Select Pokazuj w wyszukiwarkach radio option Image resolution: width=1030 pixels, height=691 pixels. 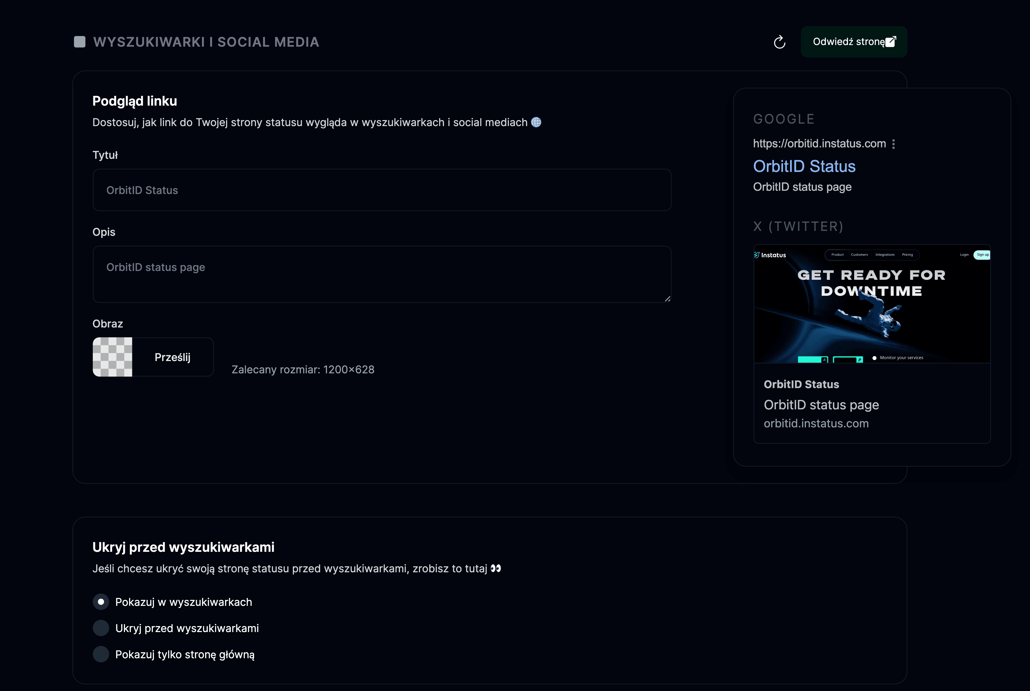click(x=101, y=602)
